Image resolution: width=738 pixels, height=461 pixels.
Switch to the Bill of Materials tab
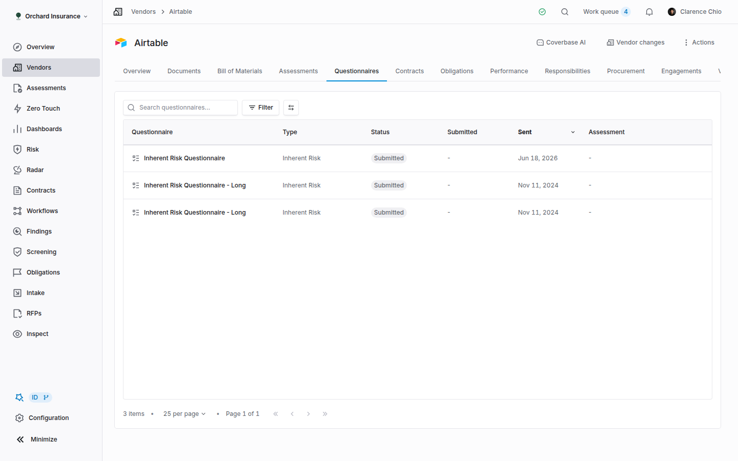240,71
